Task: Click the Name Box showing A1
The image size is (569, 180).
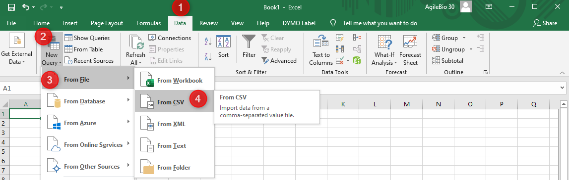Action: (x=20, y=88)
